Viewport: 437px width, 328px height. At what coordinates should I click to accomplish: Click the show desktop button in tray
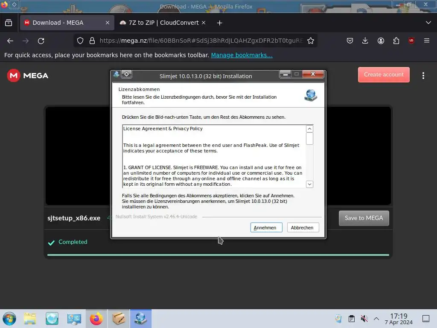(426, 319)
